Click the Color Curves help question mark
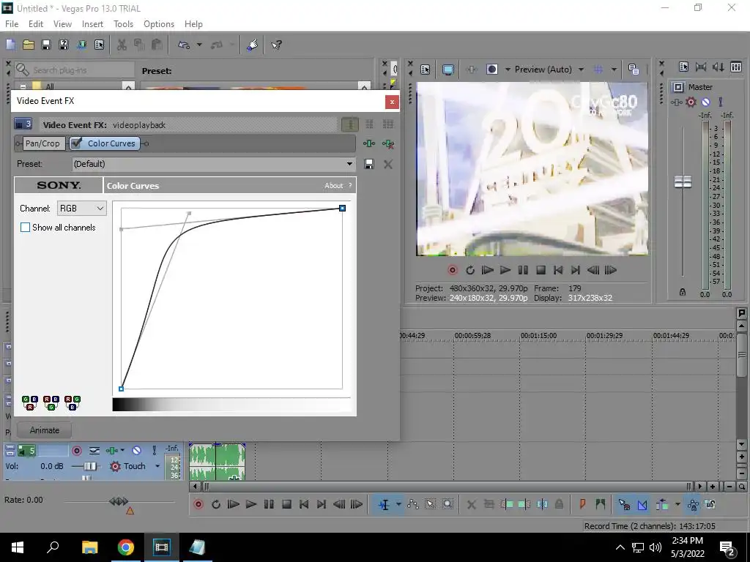Image resolution: width=750 pixels, height=562 pixels. coord(350,185)
